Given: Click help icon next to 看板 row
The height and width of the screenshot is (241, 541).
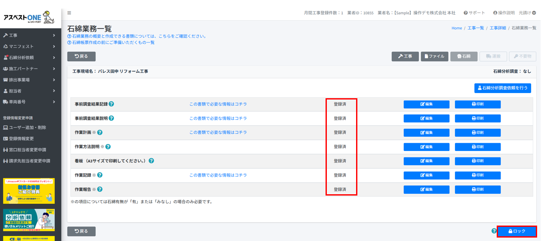Looking at the screenshot, I should [x=151, y=161].
